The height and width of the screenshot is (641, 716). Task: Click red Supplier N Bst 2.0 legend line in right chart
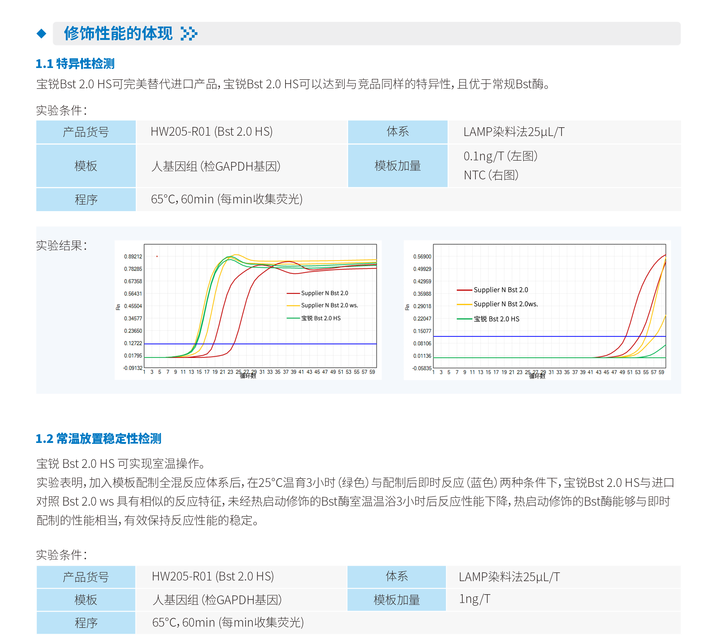coord(464,290)
